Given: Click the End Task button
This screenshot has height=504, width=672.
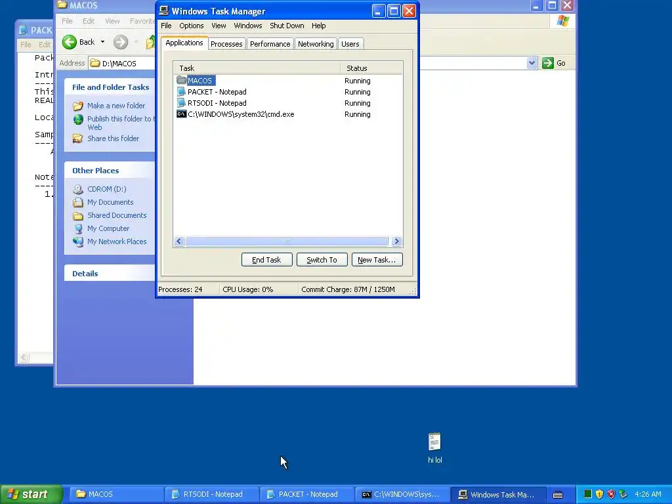Looking at the screenshot, I should (x=266, y=260).
